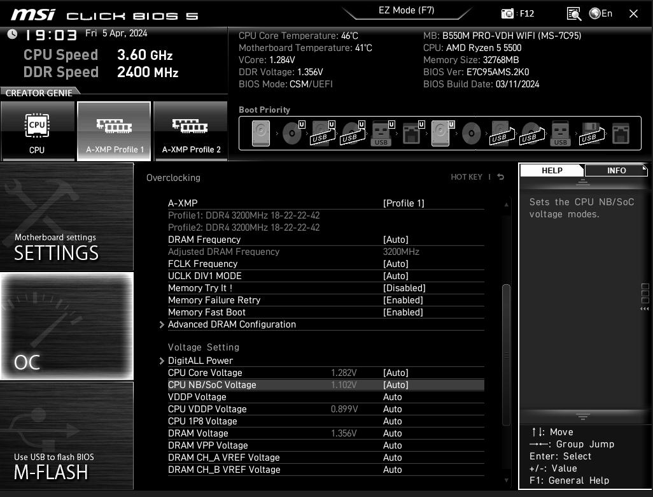Select the legacy CD/DVD boot icon without U badge
The image size is (653, 497).
[x=472, y=133]
